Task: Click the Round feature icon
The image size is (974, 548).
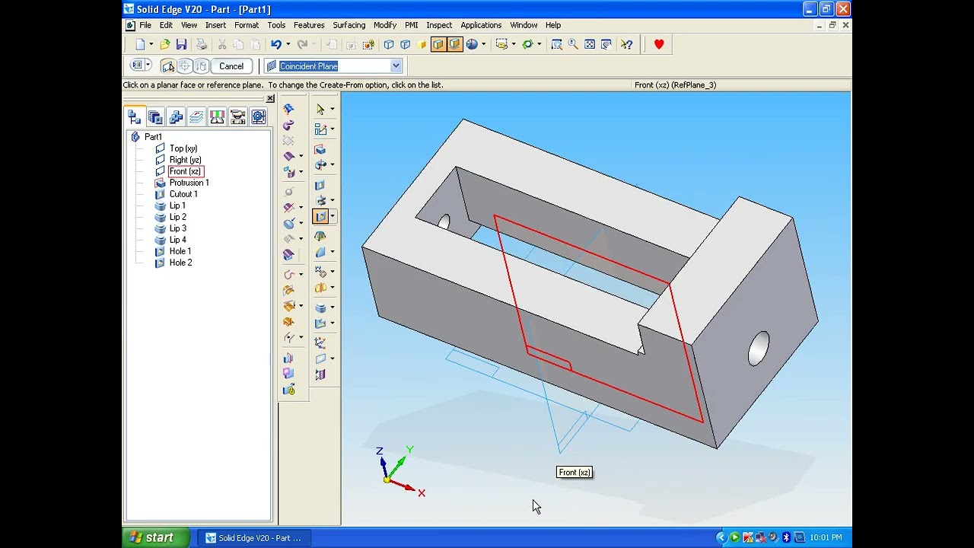Action: [320, 252]
